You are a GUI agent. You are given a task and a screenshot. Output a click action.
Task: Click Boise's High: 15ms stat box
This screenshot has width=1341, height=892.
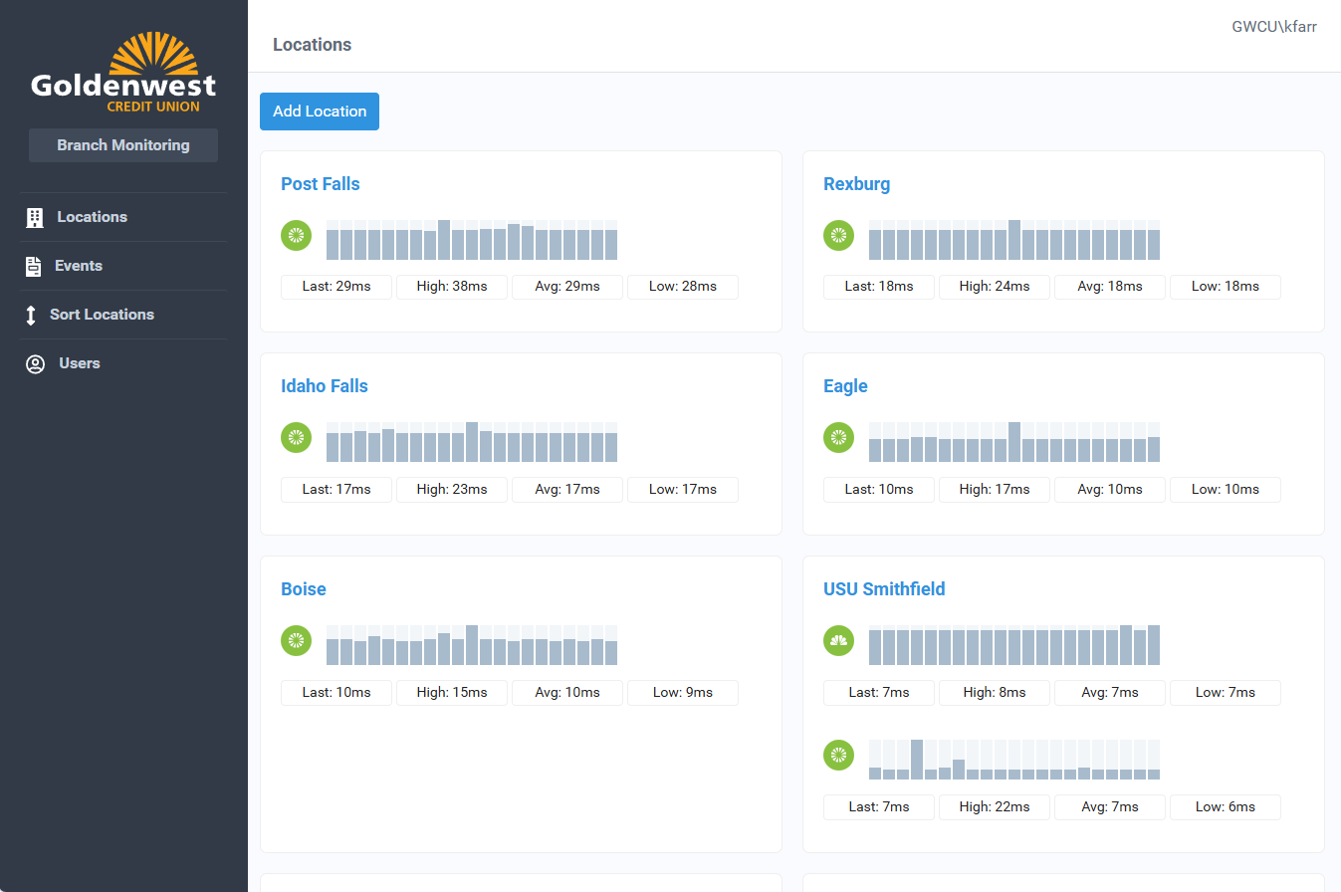[x=452, y=693]
